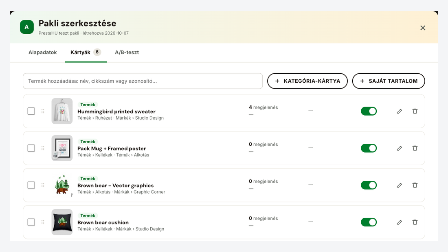Edit the Brown bear cushion card
This screenshot has height=252, width=448.
tap(400, 222)
